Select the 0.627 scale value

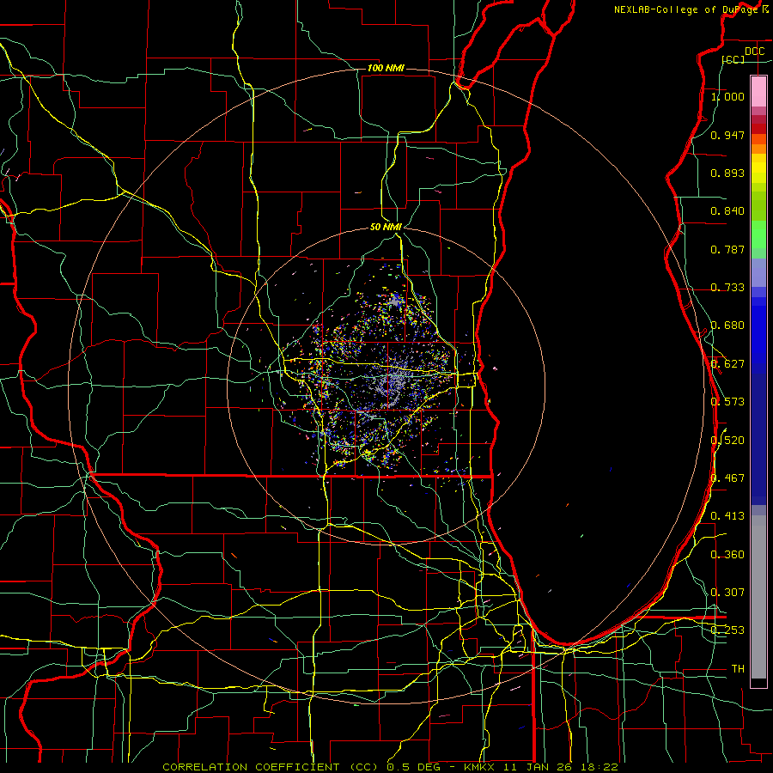tap(727, 364)
